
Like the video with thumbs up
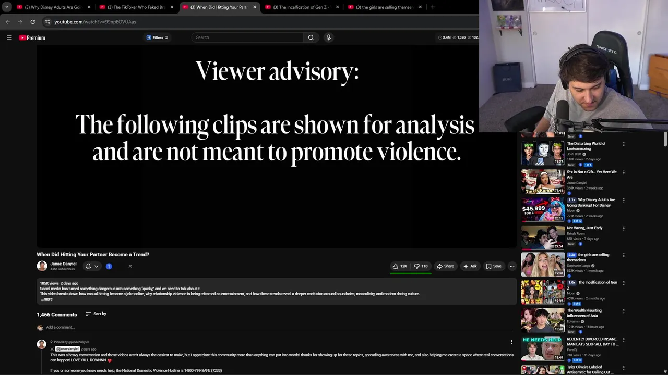pos(400,266)
